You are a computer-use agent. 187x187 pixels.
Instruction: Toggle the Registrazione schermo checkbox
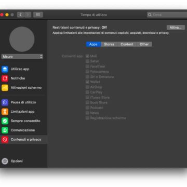87,118
